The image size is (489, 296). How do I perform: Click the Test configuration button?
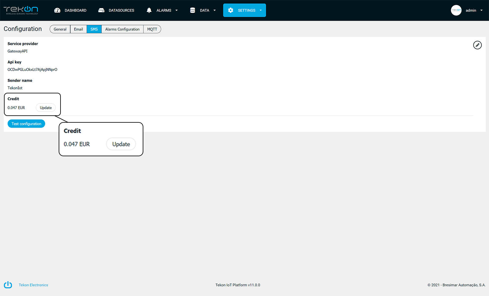click(x=26, y=124)
